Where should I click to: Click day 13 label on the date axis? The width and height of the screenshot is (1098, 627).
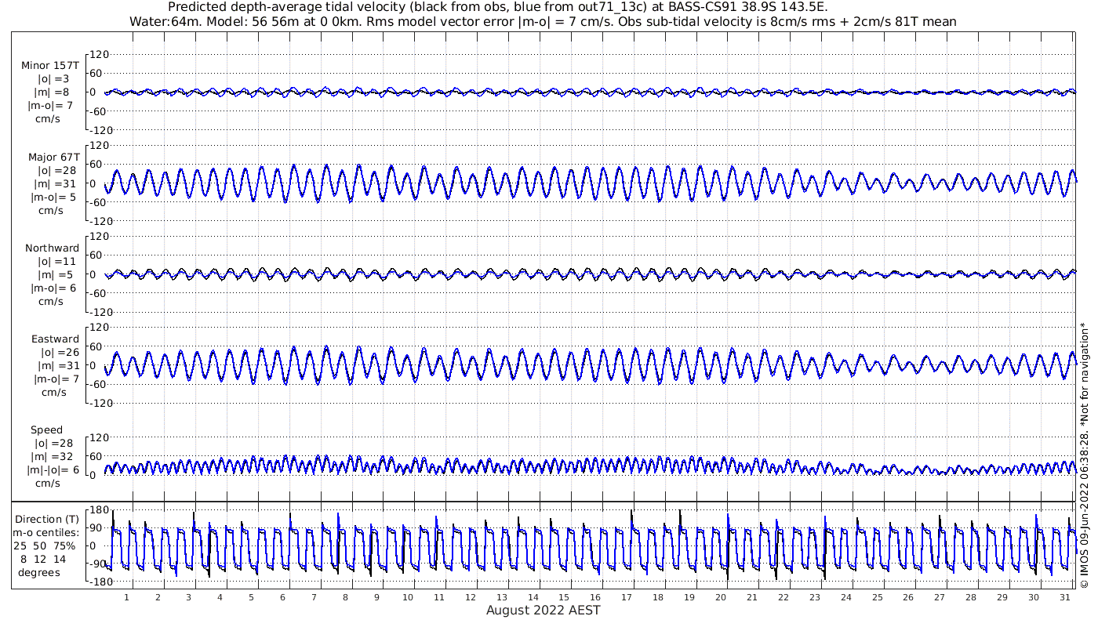coord(501,597)
